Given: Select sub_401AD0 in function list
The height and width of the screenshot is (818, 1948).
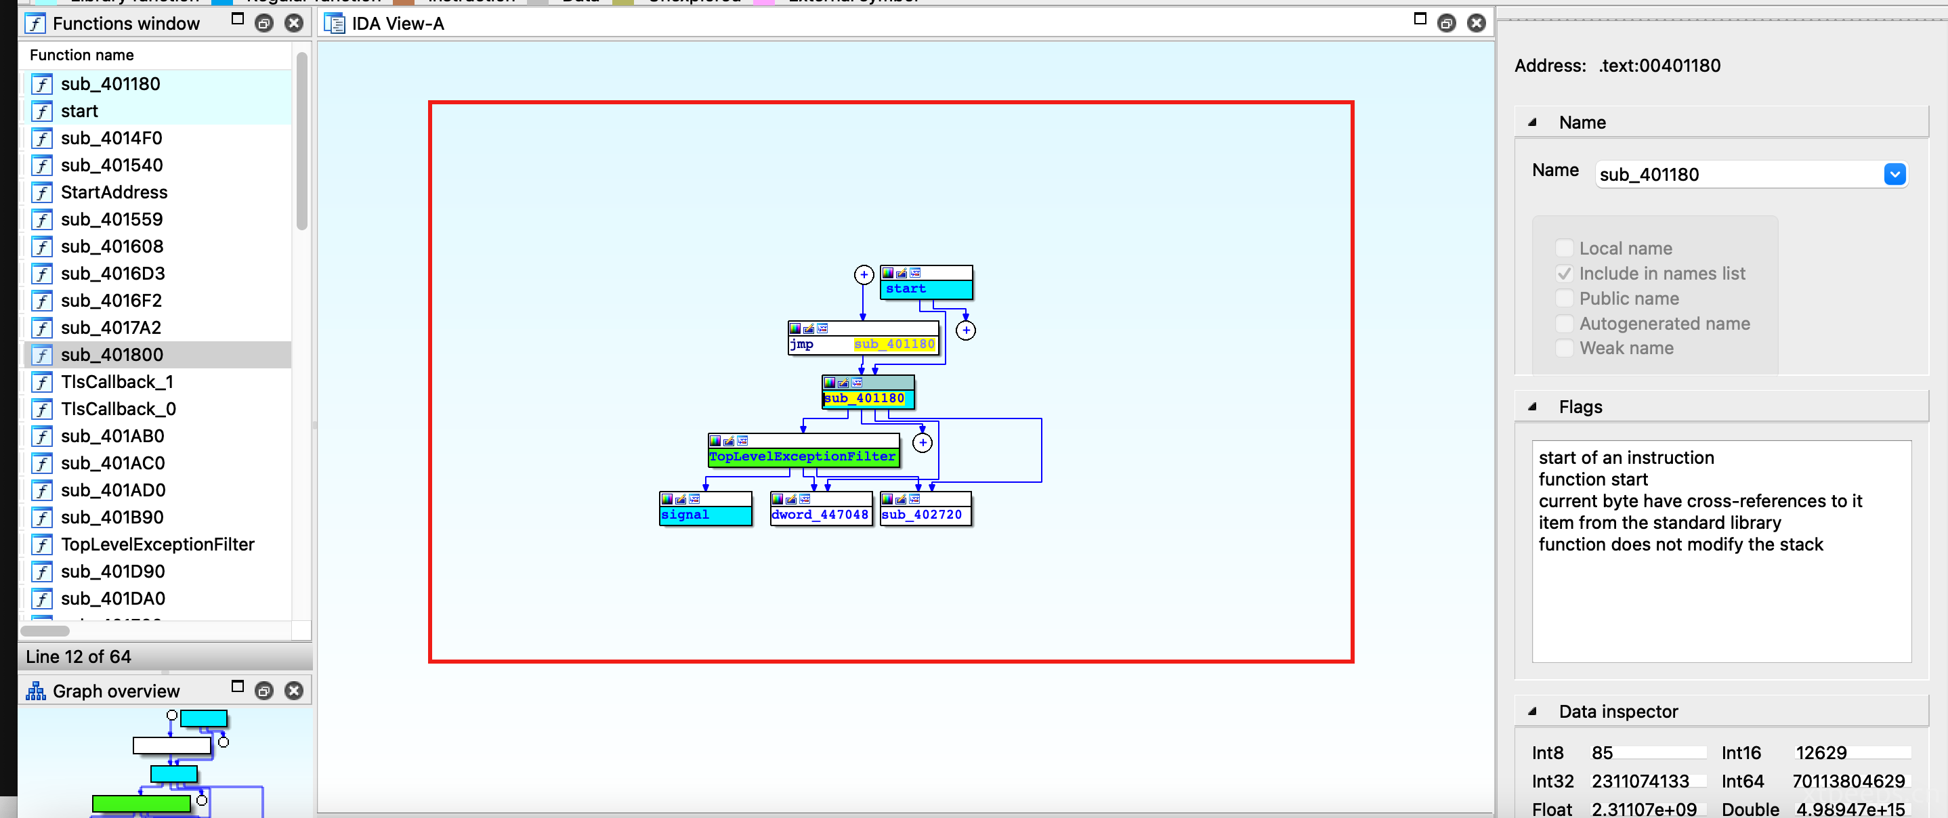Looking at the screenshot, I should (157, 491).
